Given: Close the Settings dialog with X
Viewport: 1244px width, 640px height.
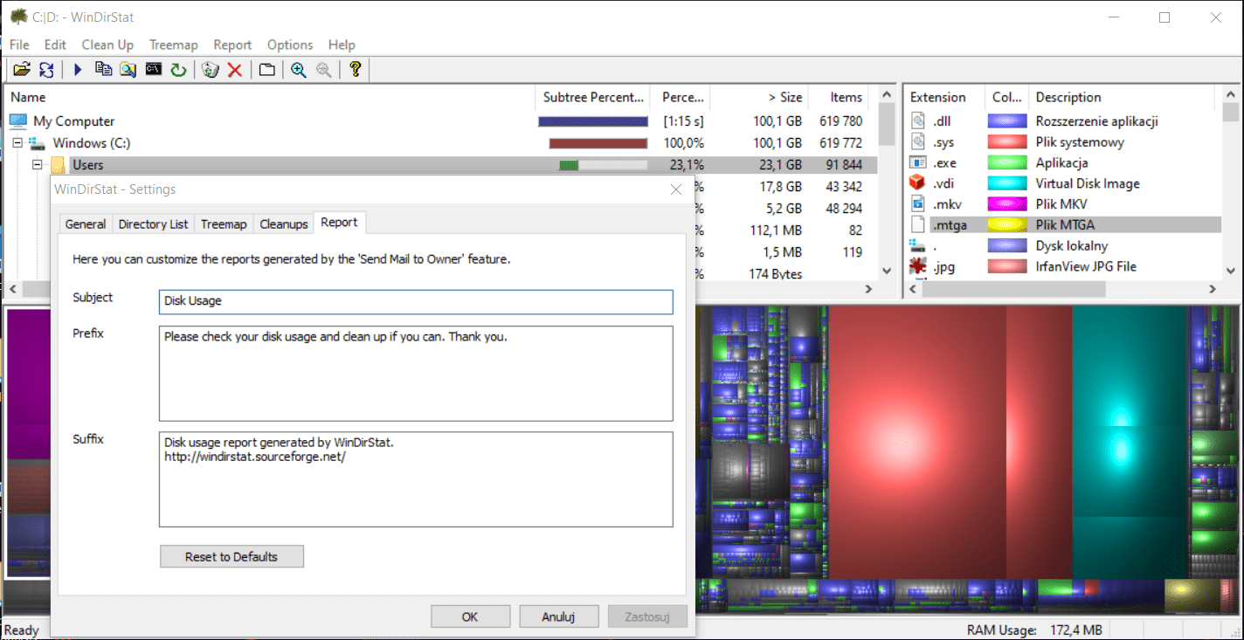Looking at the screenshot, I should pos(675,189).
